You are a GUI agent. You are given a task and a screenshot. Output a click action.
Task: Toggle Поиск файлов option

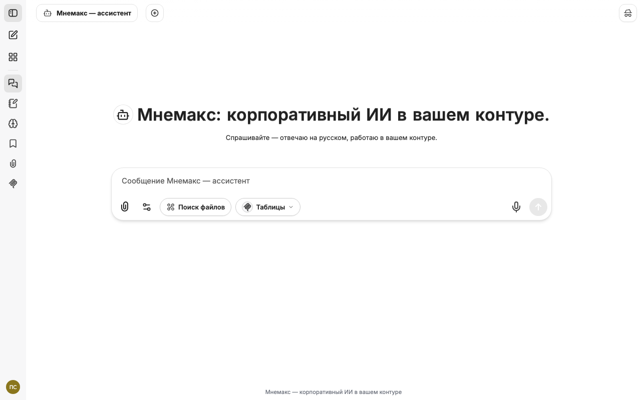point(195,207)
